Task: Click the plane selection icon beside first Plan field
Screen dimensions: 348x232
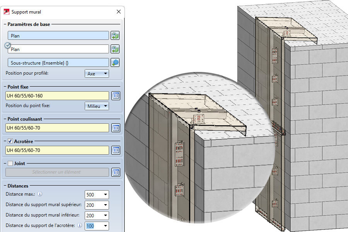Action: (x=115, y=36)
